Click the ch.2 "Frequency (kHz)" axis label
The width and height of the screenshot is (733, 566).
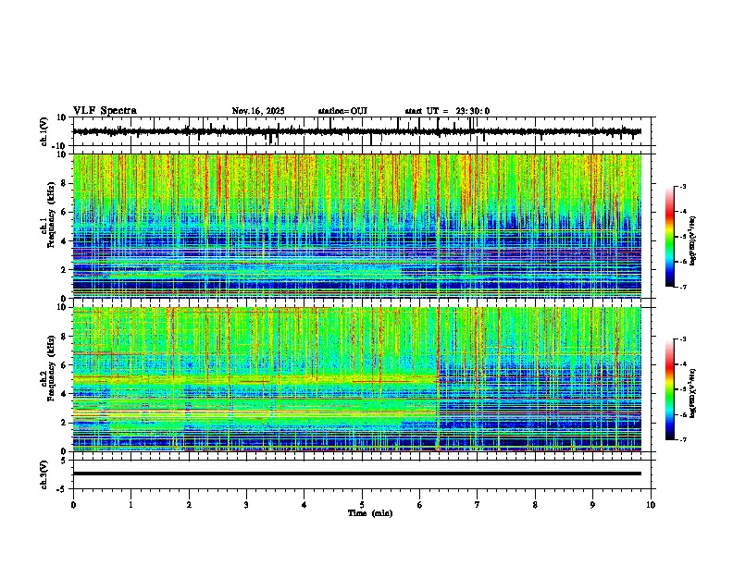click(x=51, y=368)
